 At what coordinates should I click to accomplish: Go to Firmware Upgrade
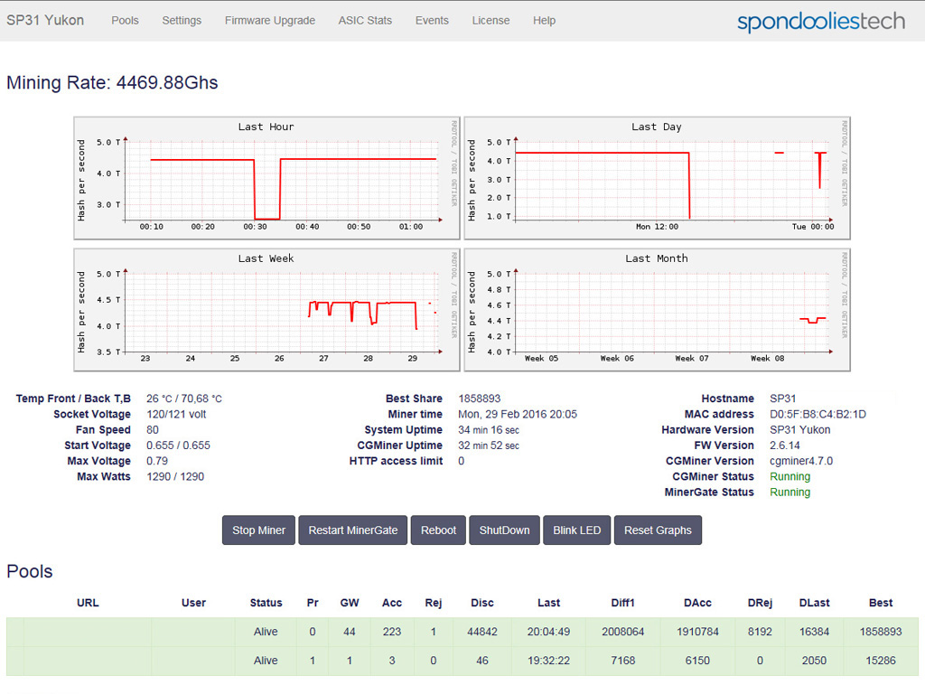(x=269, y=20)
